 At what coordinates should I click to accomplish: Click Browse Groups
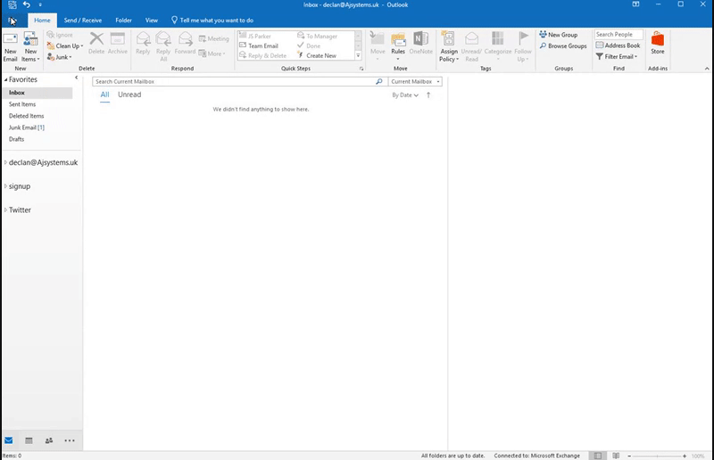pyautogui.click(x=563, y=46)
